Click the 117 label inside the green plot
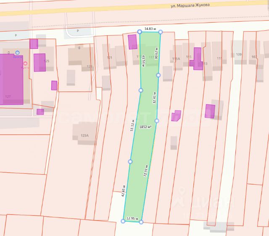 (x=152, y=57)
